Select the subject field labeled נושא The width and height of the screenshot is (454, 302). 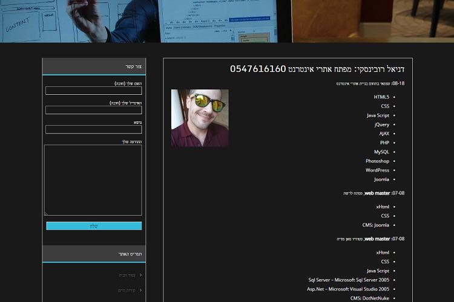(x=93, y=129)
